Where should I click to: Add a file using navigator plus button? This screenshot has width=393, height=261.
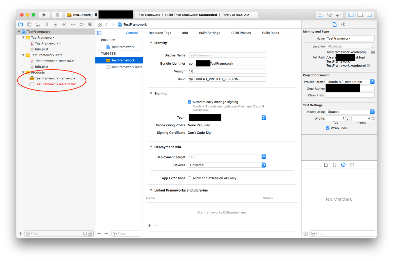20,233
